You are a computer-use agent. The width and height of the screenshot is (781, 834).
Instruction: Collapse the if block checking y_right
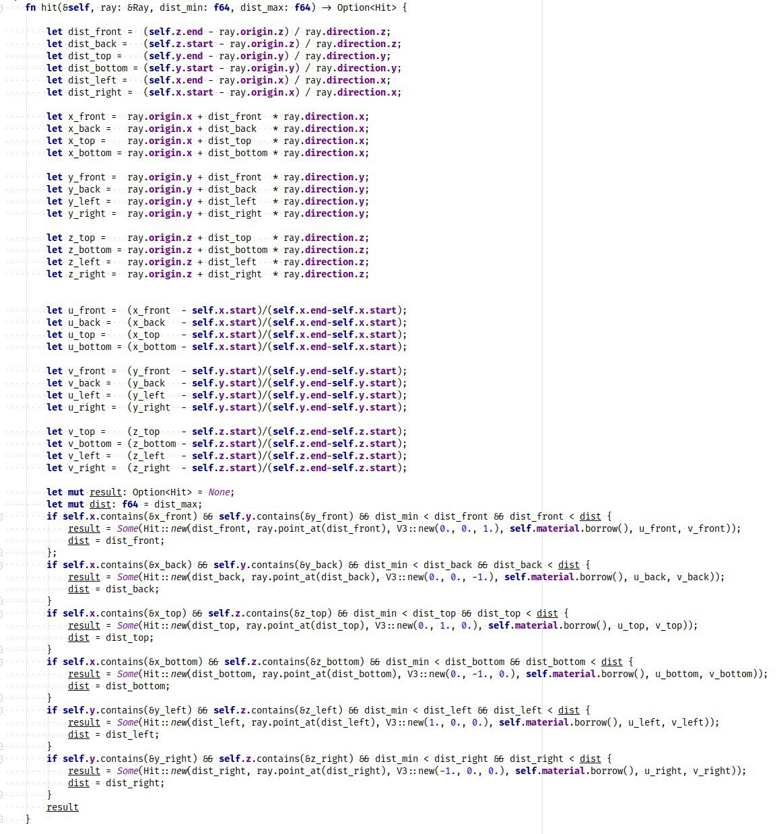pos(1,759)
